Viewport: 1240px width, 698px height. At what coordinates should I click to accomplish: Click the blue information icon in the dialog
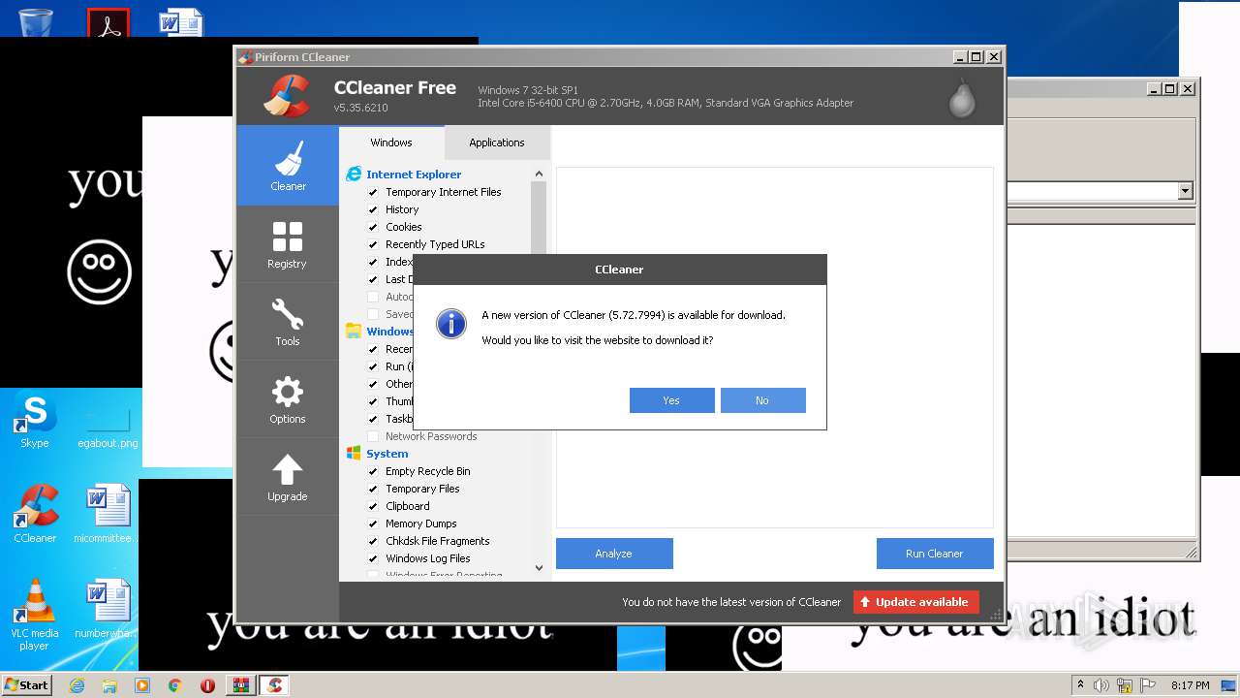click(451, 324)
